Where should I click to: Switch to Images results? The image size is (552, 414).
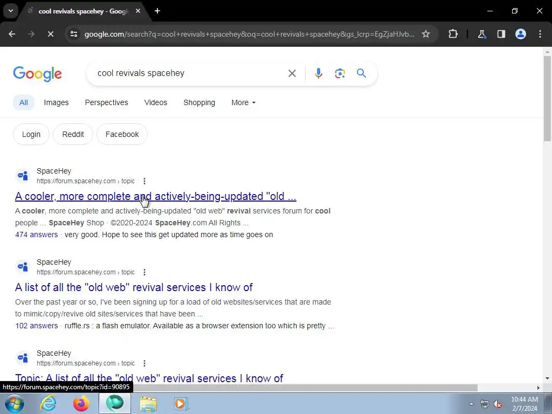[x=56, y=102]
